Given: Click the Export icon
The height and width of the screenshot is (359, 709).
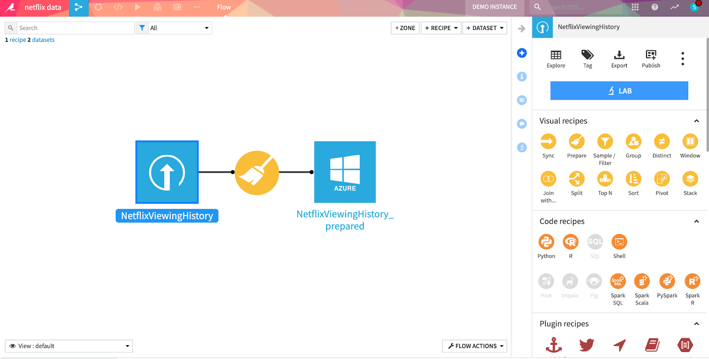Looking at the screenshot, I should (x=619, y=59).
